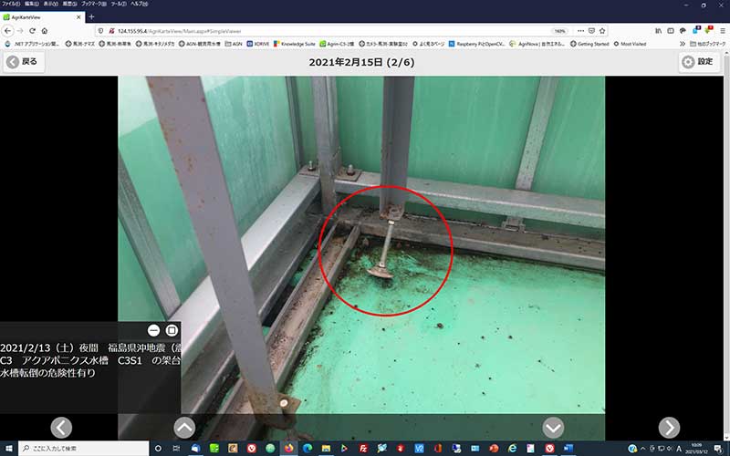Reload the page in the browser

(x=31, y=30)
